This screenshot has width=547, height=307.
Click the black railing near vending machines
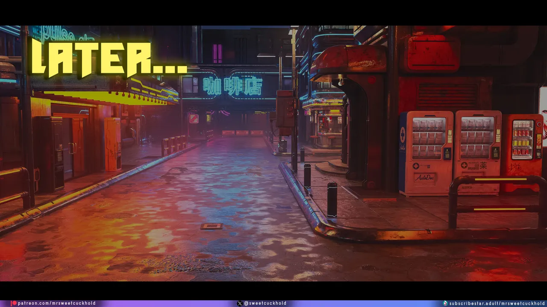pos(496,200)
